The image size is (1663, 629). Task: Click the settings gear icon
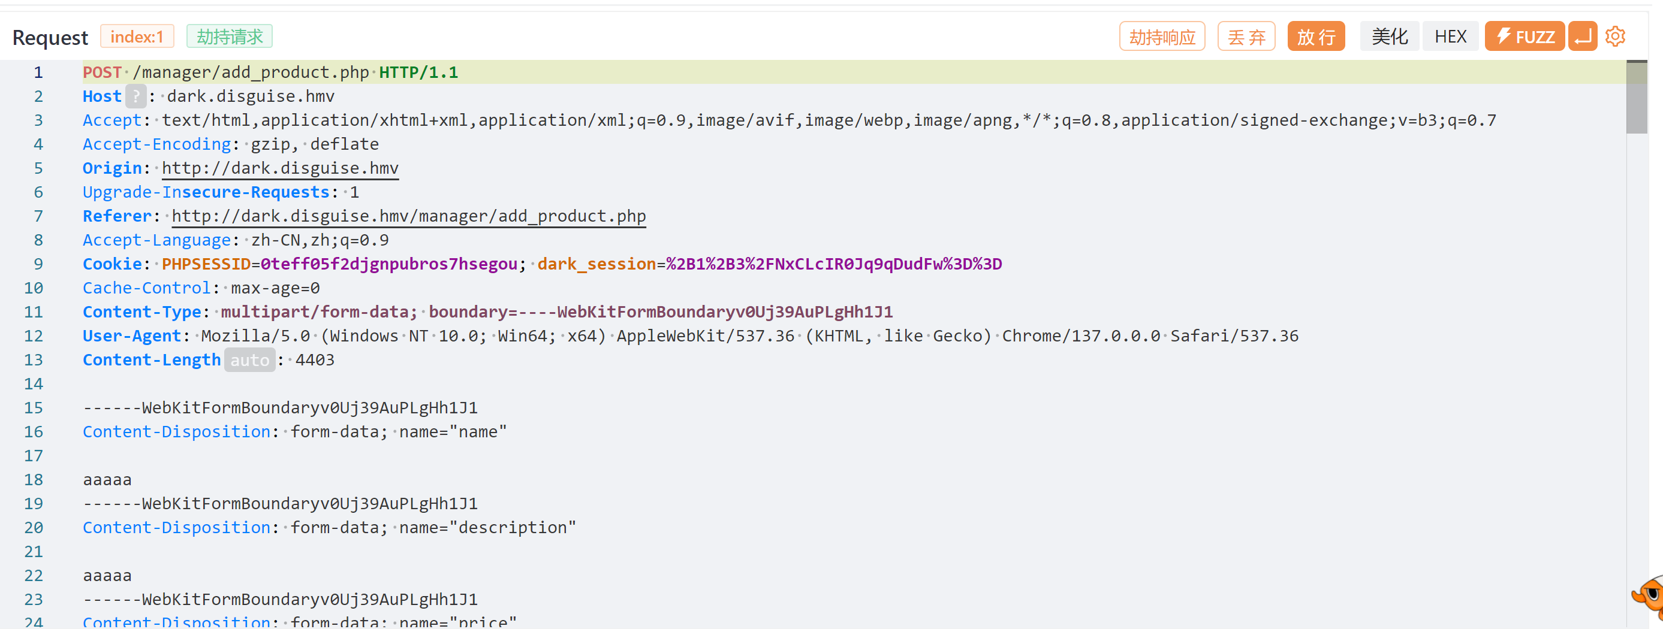tap(1615, 36)
